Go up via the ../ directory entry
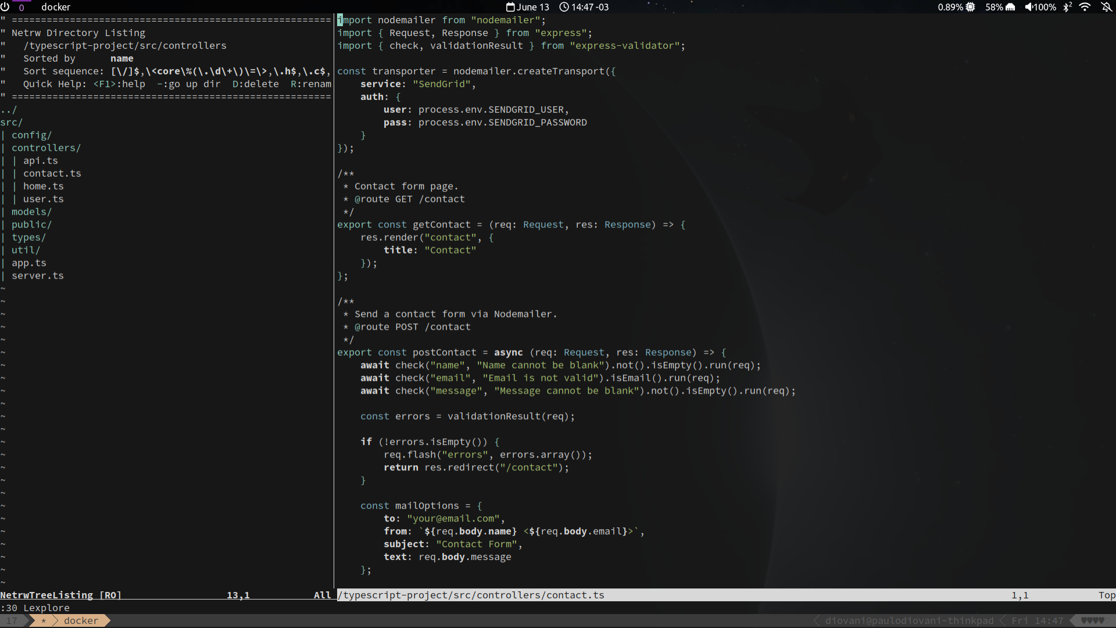 [9, 110]
